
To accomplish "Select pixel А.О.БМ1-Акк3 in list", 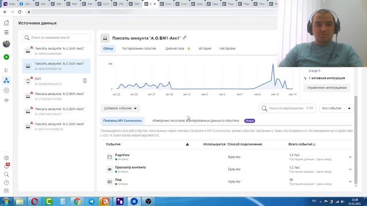I will coord(56,96).
